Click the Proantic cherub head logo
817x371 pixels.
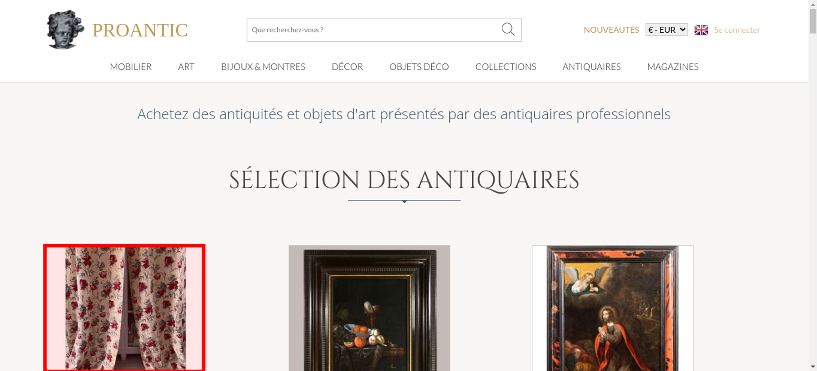pyautogui.click(x=65, y=30)
